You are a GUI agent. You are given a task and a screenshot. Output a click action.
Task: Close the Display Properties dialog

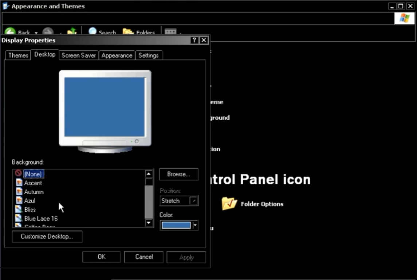pyautogui.click(x=204, y=40)
